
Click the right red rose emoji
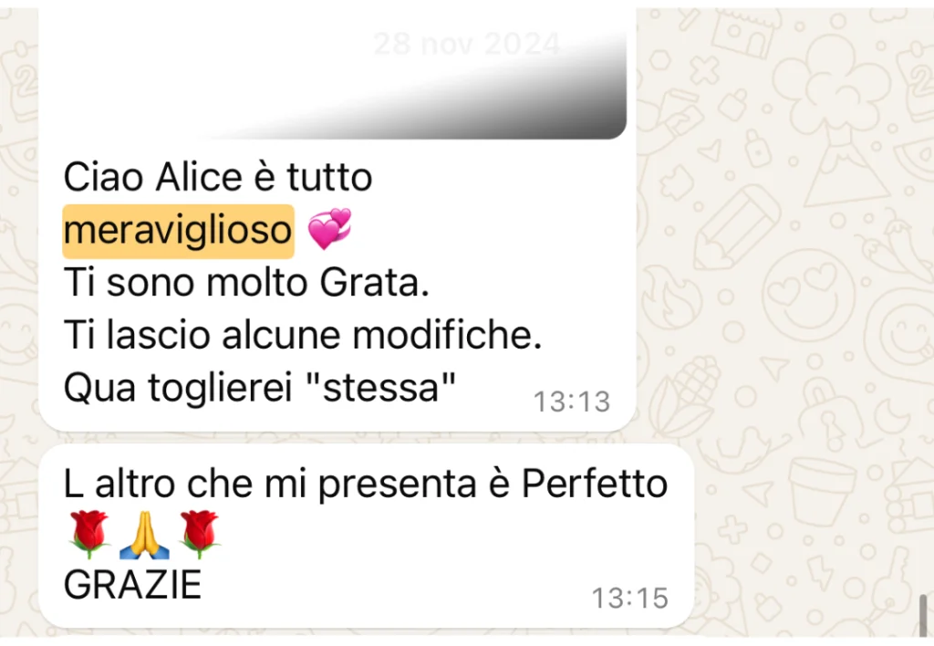click(x=200, y=534)
